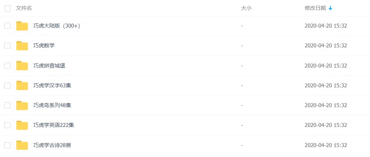
Task: Sort files by the 大小 column header
Action: coord(246,8)
